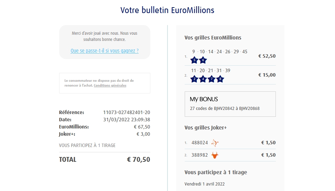The height and width of the screenshot is (191, 335).
Task: Select star number 4 in second grid
Action: point(203,79)
